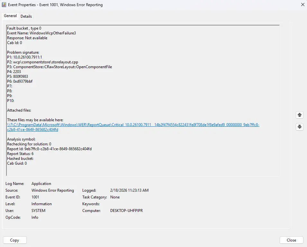Screen dimensions: 307x247
Task: Click 'These files may be available here:' text
Action: (35, 120)
